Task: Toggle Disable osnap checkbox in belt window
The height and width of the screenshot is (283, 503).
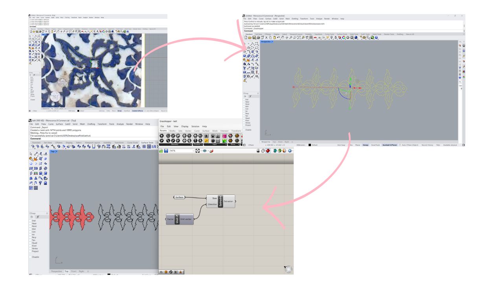Action: point(31,257)
